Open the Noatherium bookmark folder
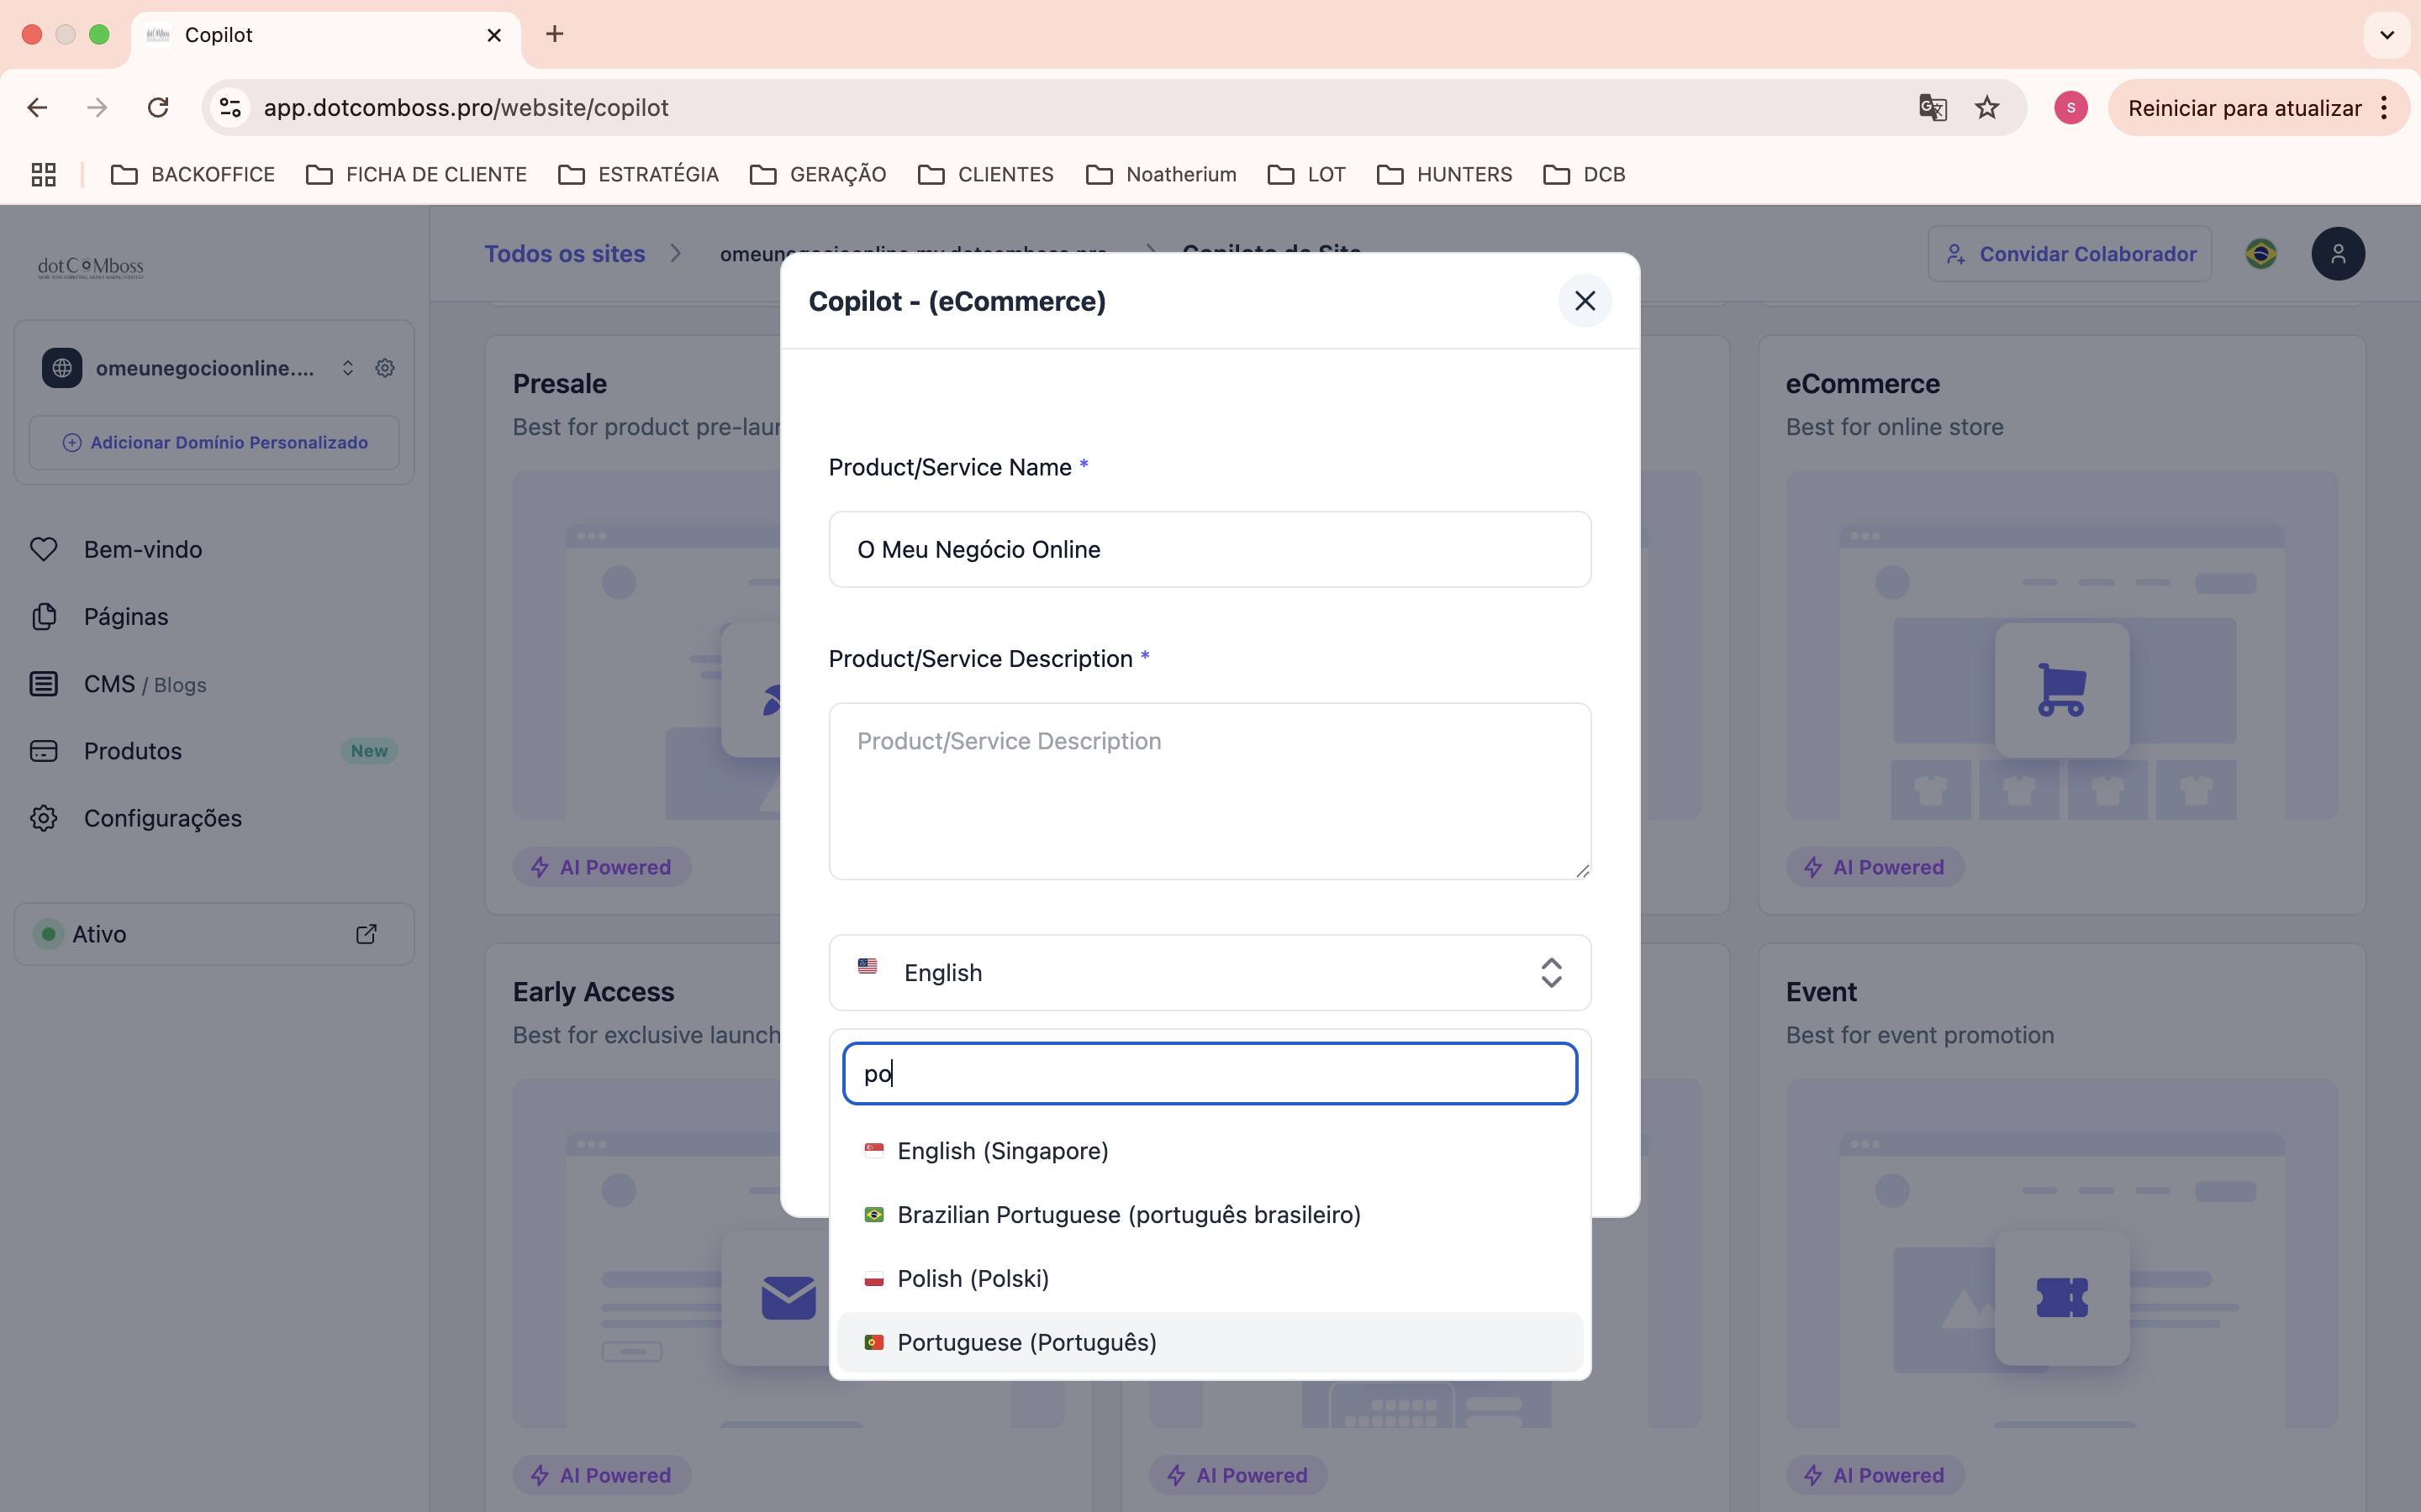The image size is (2421, 1512). pyautogui.click(x=1160, y=175)
